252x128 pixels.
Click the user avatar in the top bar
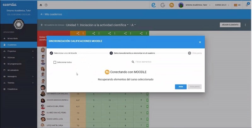181,5
